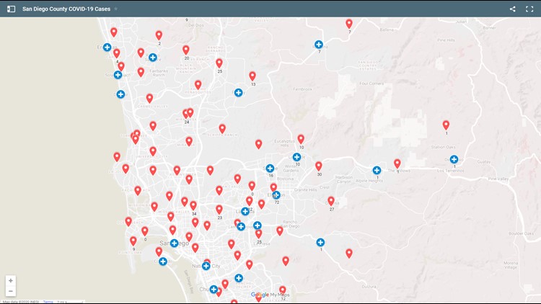The width and height of the screenshot is (541, 304).
Task: Zoom in with the plus button
Action: (x=11, y=280)
